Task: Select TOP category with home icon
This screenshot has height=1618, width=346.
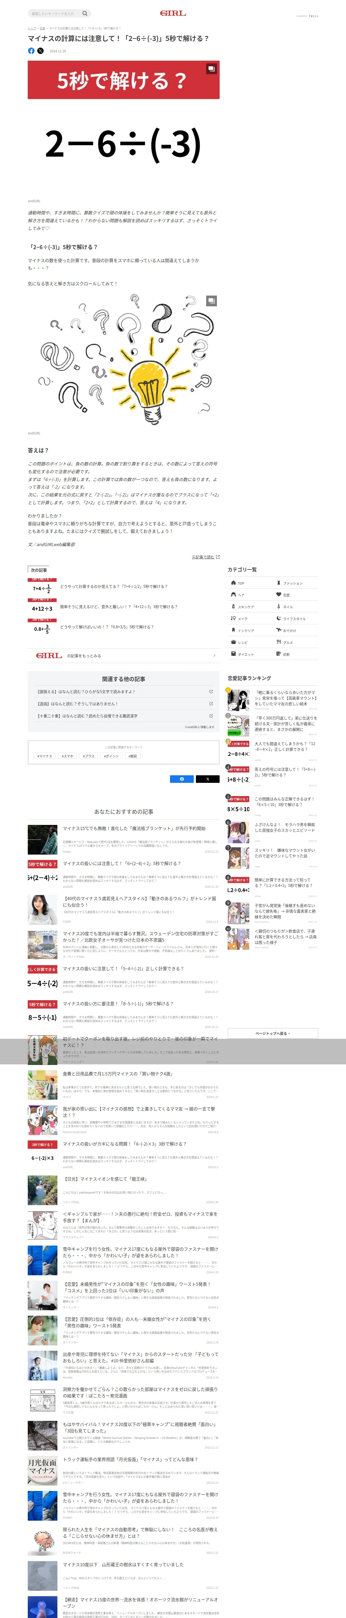Action: [x=234, y=583]
